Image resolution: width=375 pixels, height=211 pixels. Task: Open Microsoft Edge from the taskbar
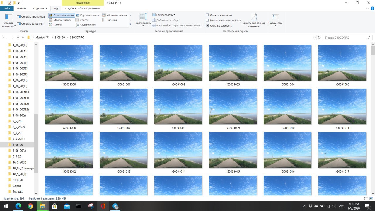pos(18,206)
